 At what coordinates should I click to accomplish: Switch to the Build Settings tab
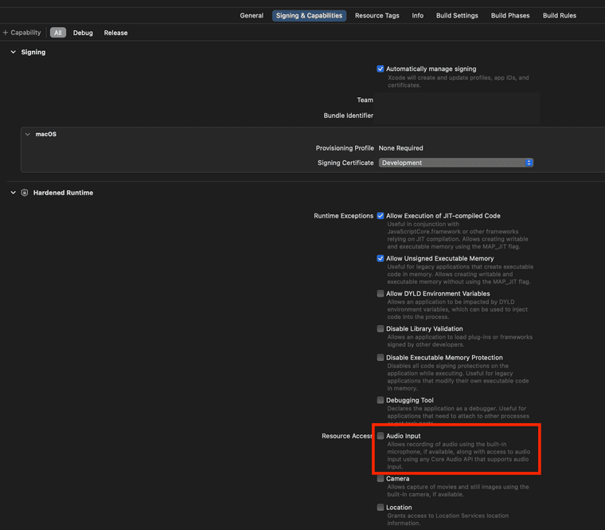coord(457,15)
